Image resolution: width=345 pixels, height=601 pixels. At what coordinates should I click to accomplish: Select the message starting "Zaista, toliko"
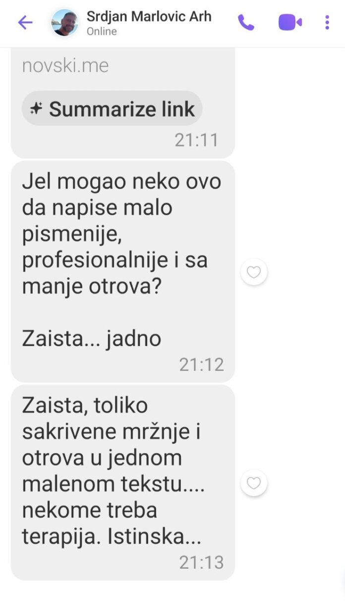pyautogui.click(x=122, y=482)
